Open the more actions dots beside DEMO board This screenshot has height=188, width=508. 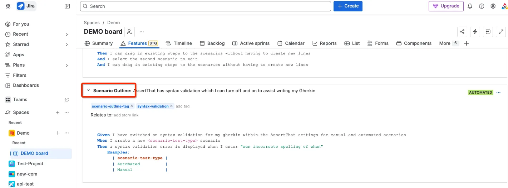point(142,32)
